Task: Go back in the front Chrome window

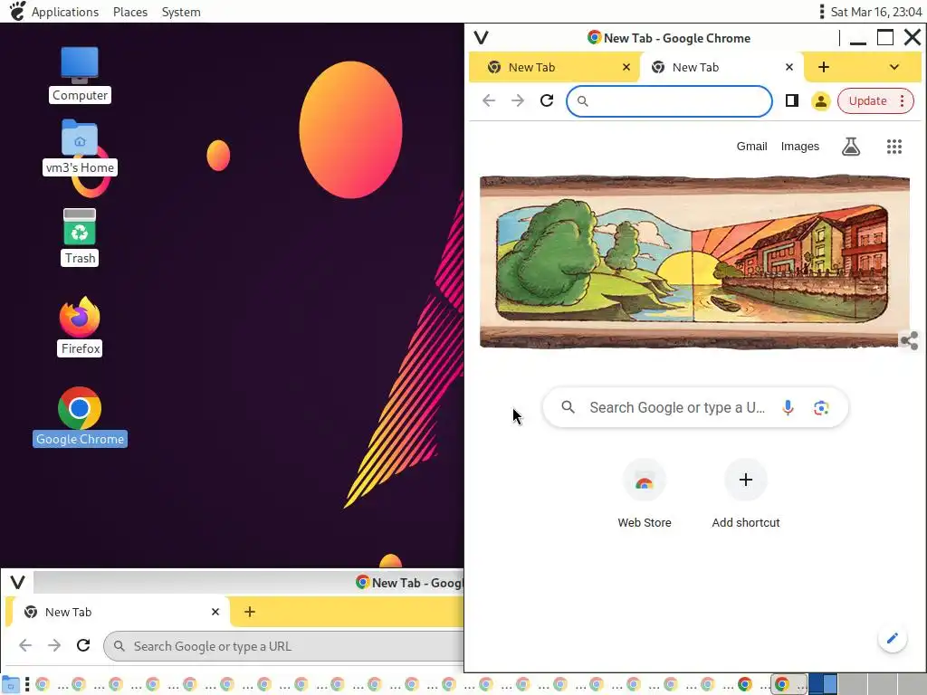Action: click(x=489, y=100)
